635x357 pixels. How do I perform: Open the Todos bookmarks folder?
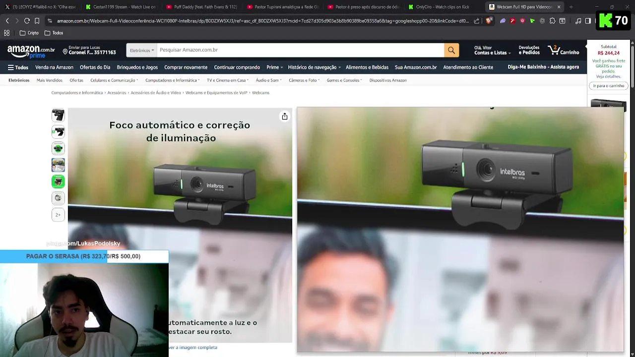[x=54, y=33]
